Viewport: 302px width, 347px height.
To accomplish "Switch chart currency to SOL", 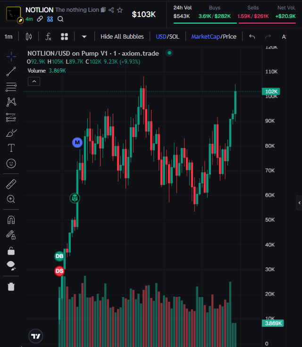I will click(x=174, y=36).
